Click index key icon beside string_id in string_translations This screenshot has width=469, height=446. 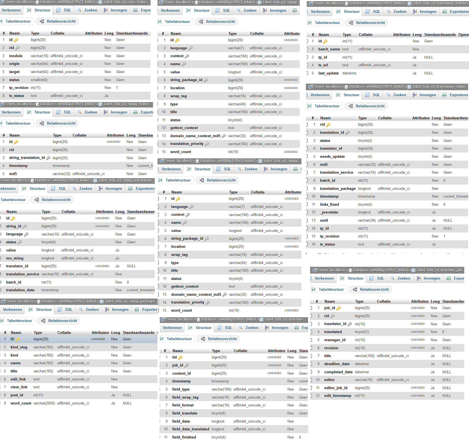click(25, 226)
